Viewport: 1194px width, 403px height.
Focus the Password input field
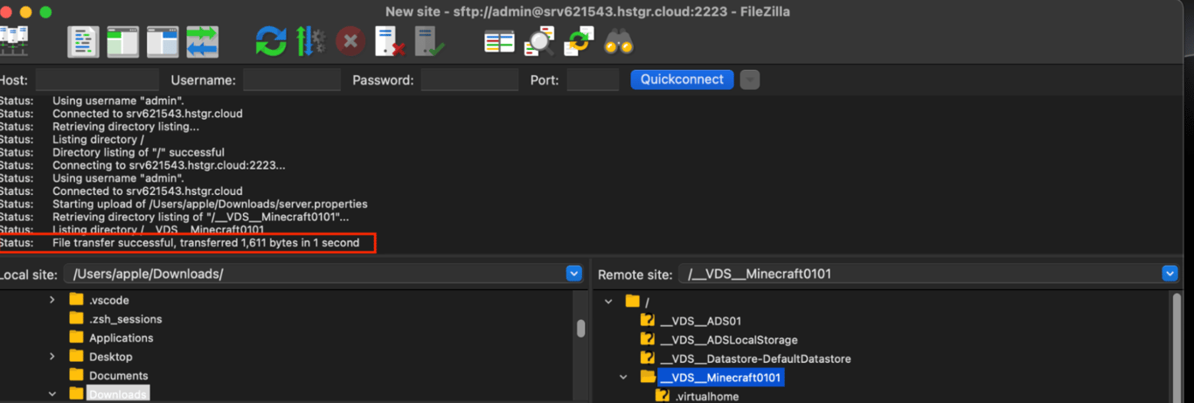[470, 80]
